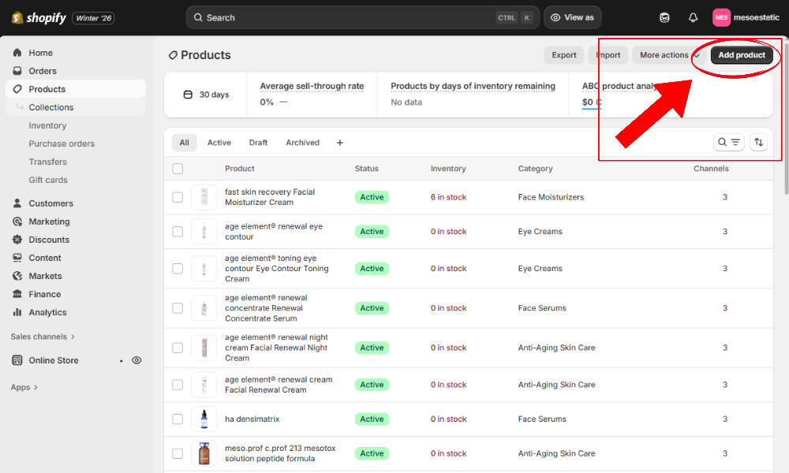Click the Add product button
Viewport: 789px width, 473px height.
coord(742,55)
